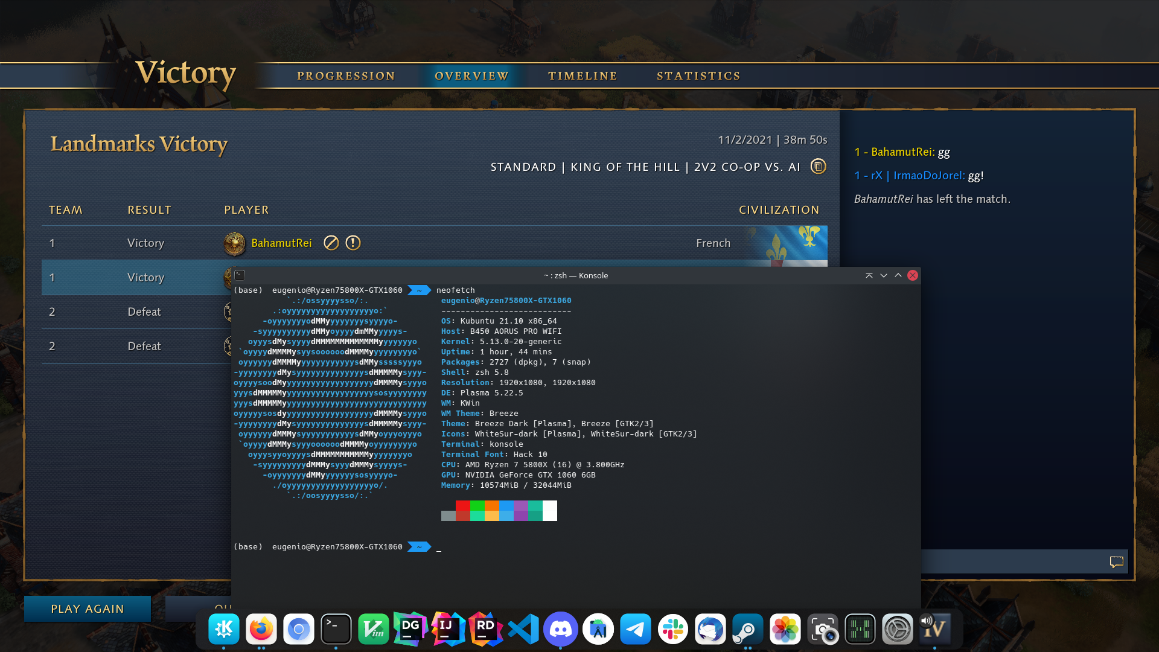Report player BahamutRei with the exclamation icon
This screenshot has height=652, width=1159.
353,243
